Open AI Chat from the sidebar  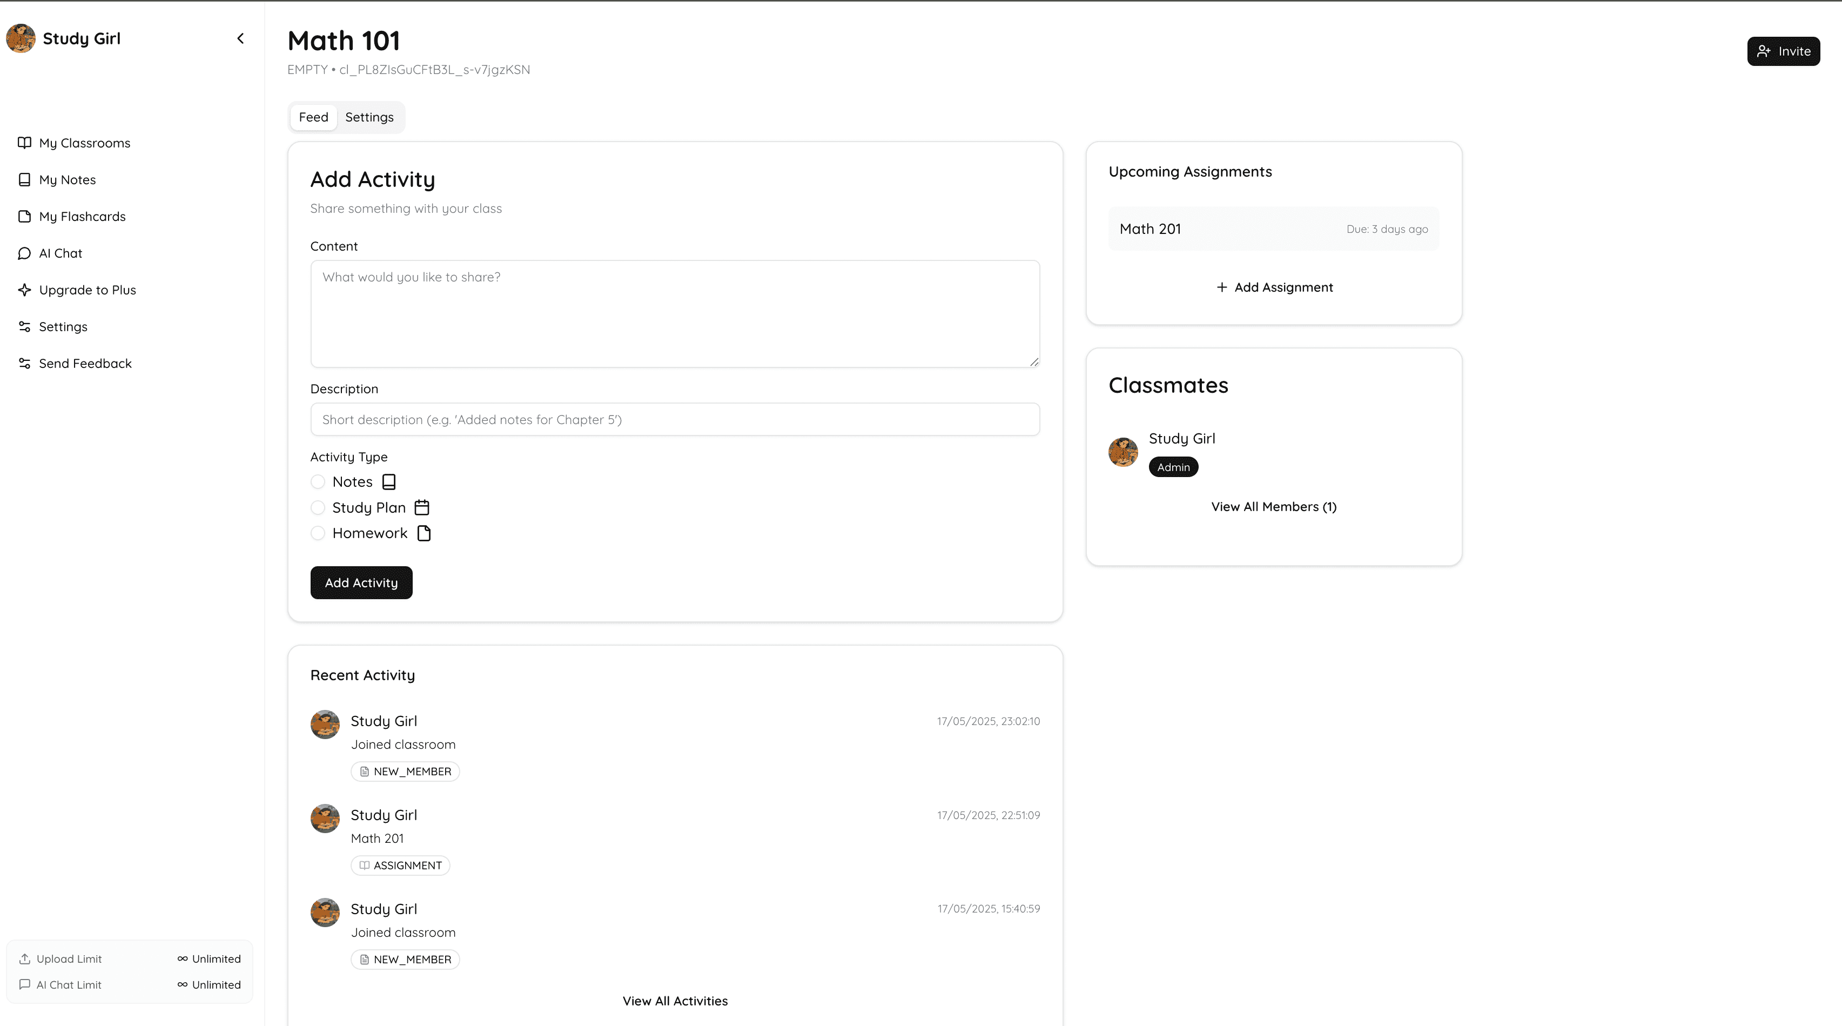(x=60, y=253)
